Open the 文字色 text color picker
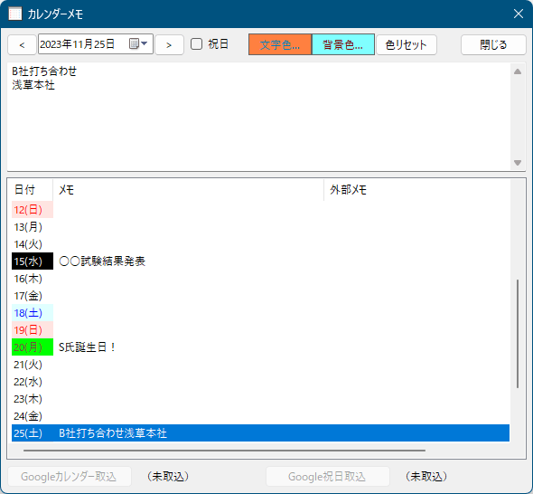Screen dimensions: 533x494 (280, 44)
